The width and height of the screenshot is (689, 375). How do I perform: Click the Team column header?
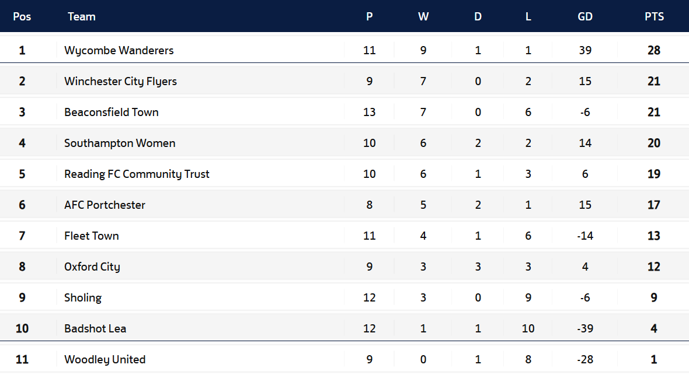(x=82, y=16)
